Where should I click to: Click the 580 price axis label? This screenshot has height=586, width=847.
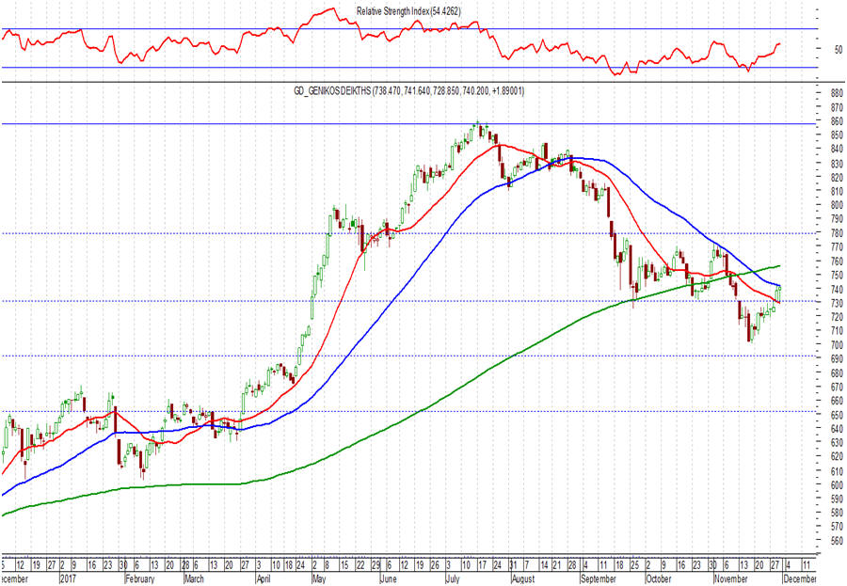click(x=837, y=513)
